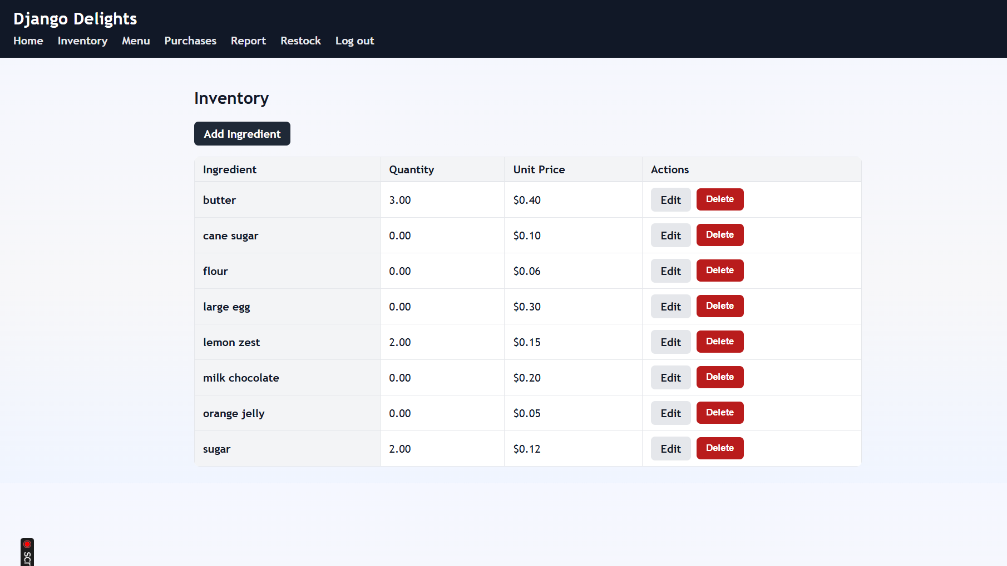Open Purchases nav link
Viewport: 1007px width, 566px height.
tap(190, 41)
